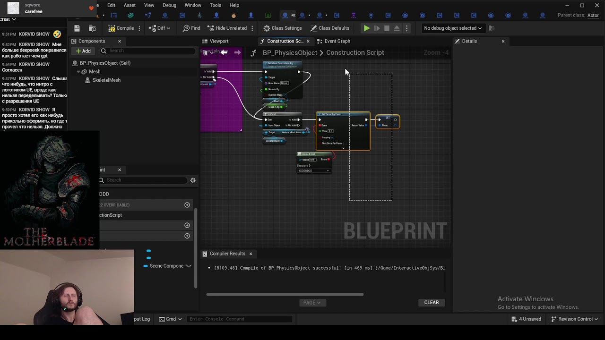Click the Stop simulation button
The width and height of the screenshot is (605, 340).
(x=387, y=28)
